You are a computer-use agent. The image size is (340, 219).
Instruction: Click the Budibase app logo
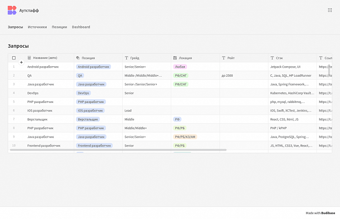pyautogui.click(x=12, y=10)
